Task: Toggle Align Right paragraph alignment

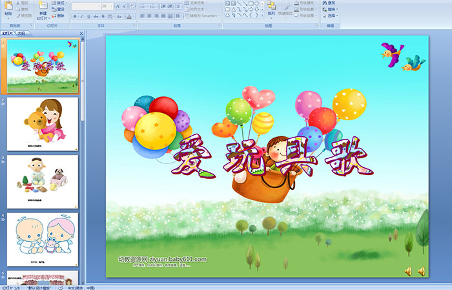Action: [x=156, y=16]
